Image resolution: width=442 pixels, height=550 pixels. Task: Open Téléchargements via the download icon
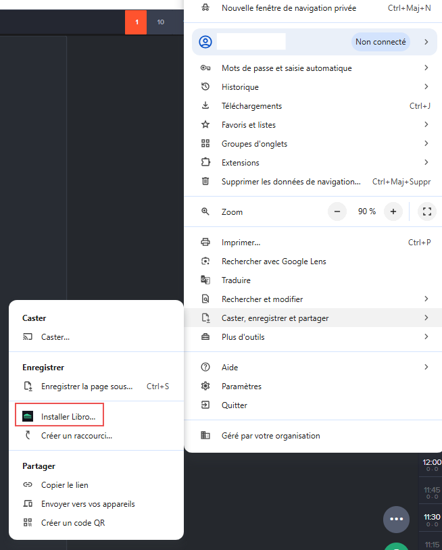coord(205,105)
